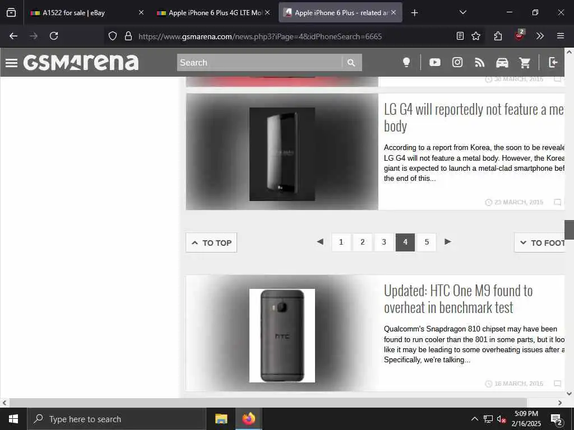The height and width of the screenshot is (430, 574).
Task: Click scroll right arrow of horizontal scrollbar
Action: [x=560, y=403]
